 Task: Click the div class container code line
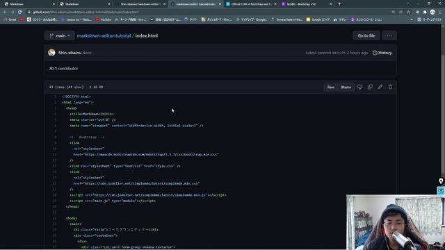[x=95, y=235]
